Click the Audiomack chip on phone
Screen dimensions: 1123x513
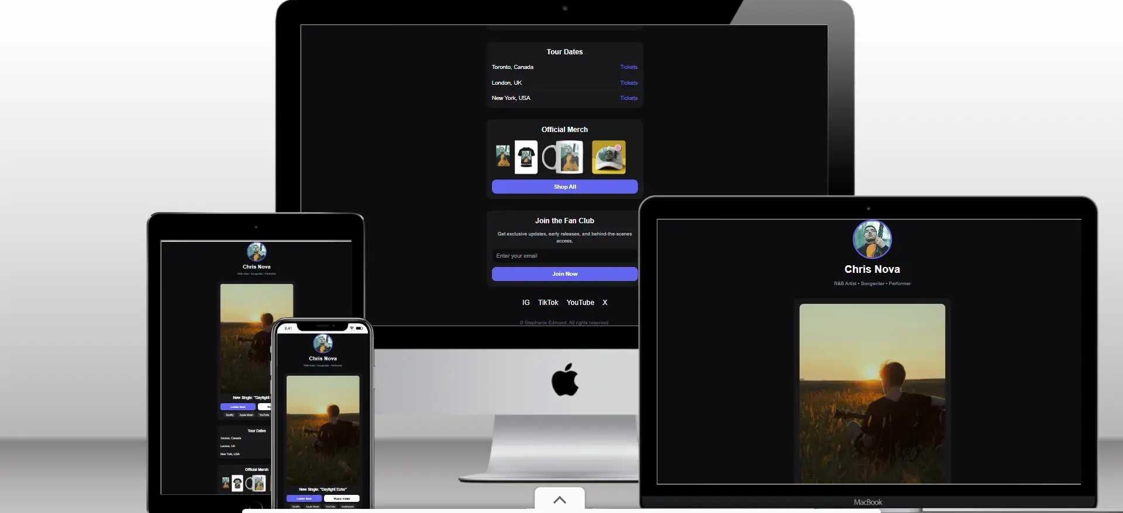coord(347,507)
